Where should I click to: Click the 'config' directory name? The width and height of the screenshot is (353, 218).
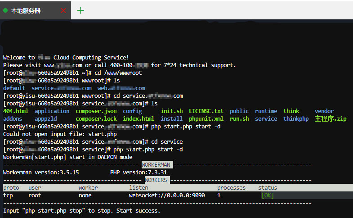click(132, 111)
